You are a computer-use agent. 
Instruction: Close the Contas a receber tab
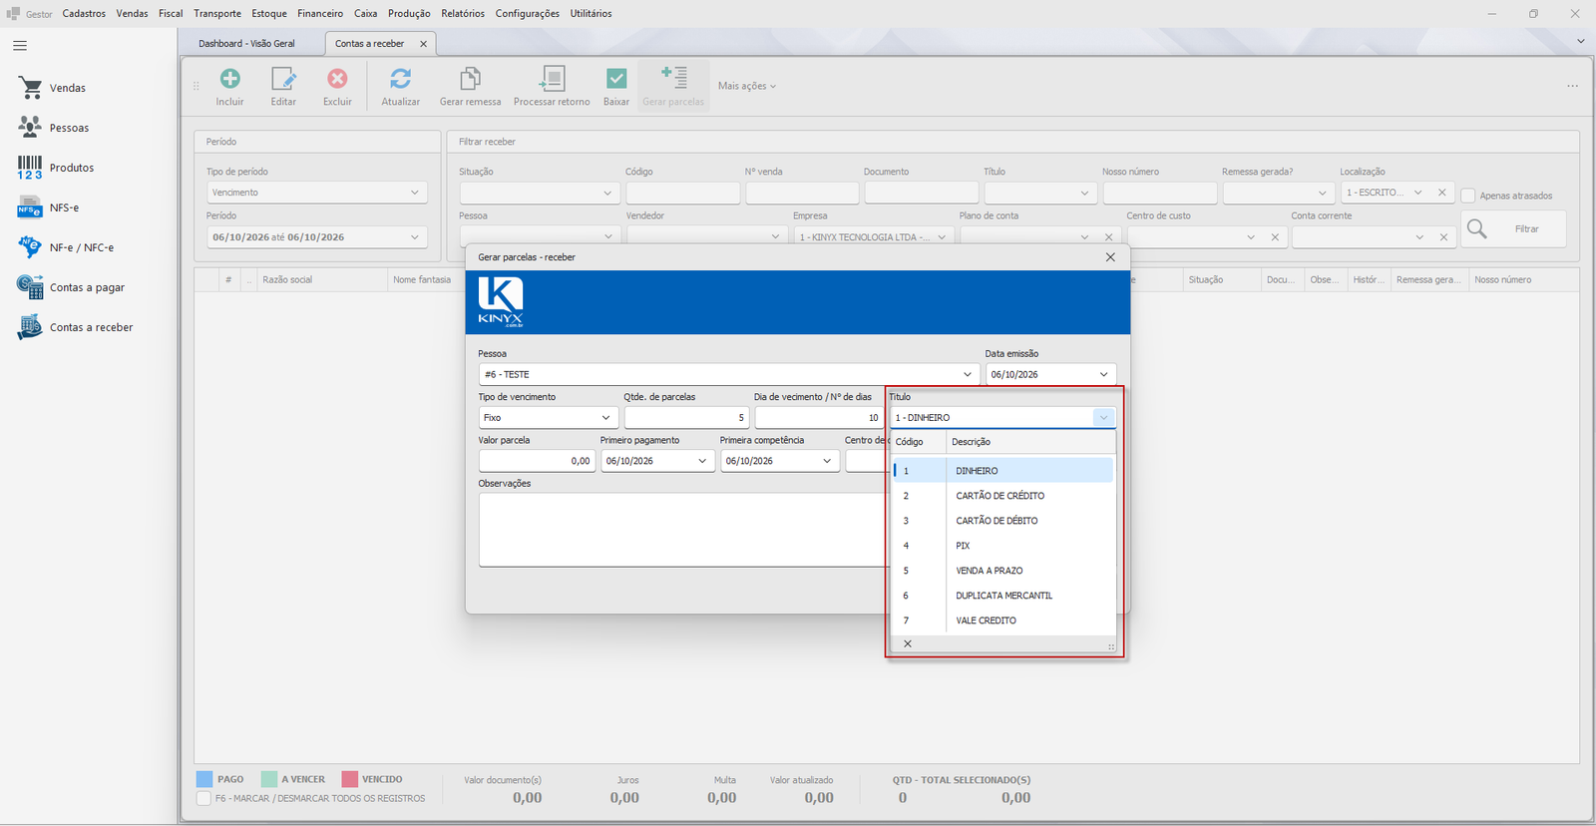(423, 44)
